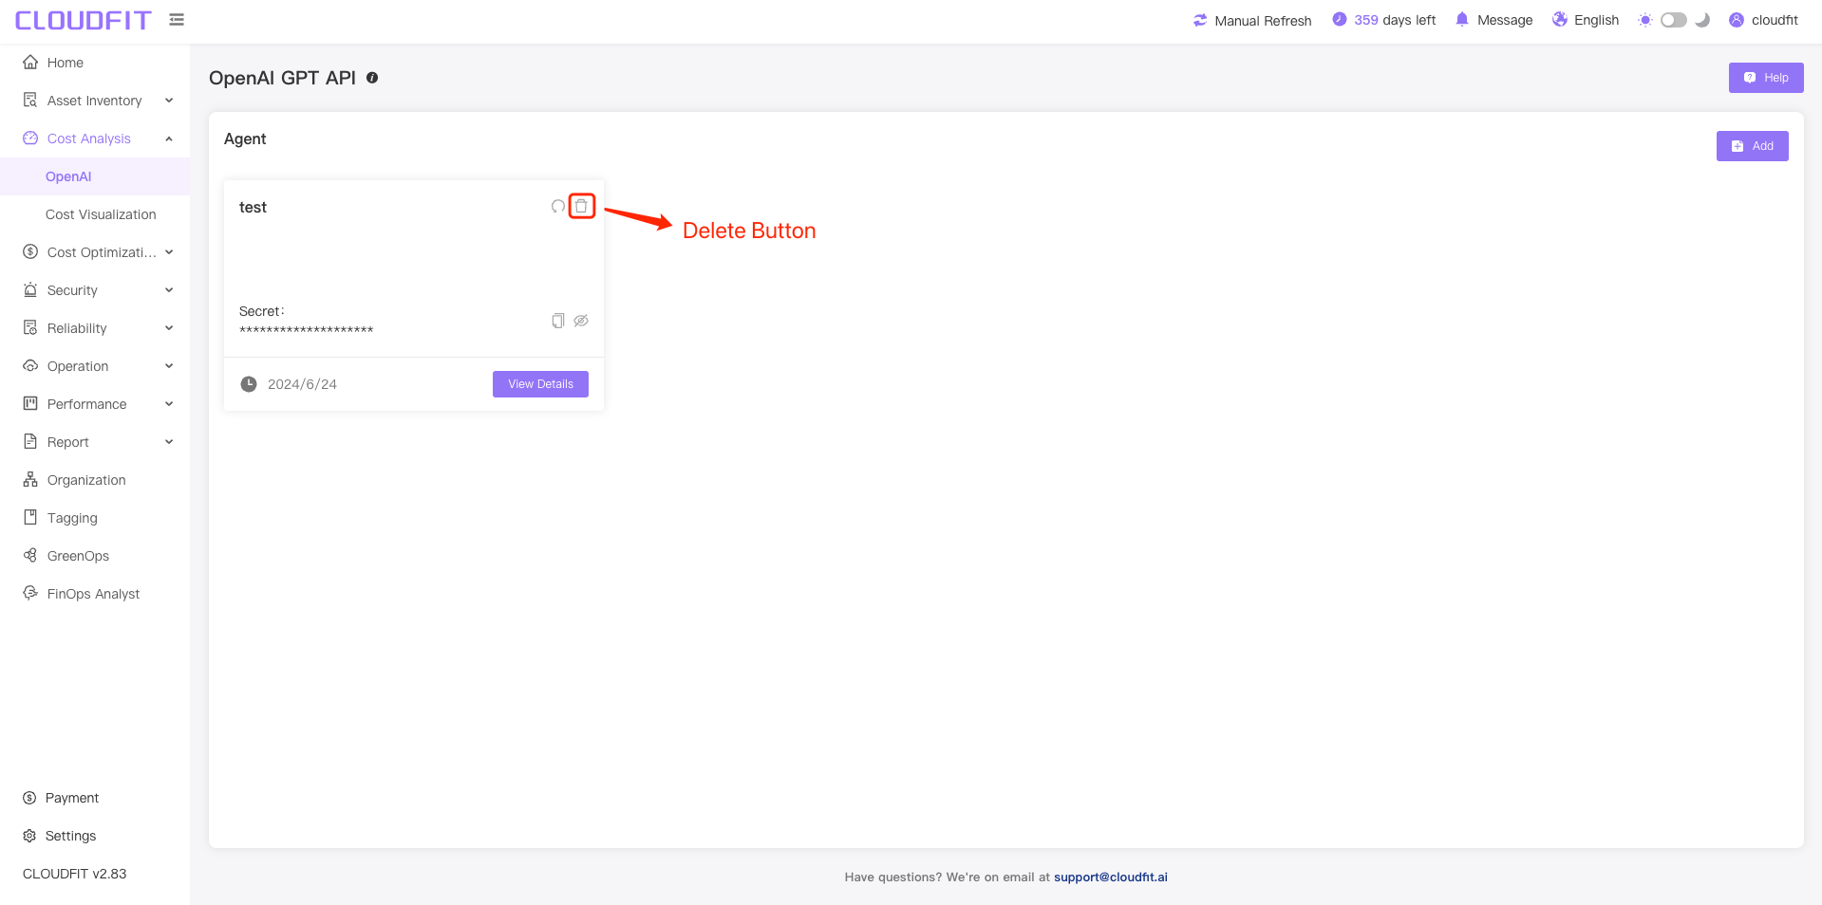Viewport: 1822px width, 905px height.
Task: Click the Asset Inventory icon
Action: tap(30, 100)
